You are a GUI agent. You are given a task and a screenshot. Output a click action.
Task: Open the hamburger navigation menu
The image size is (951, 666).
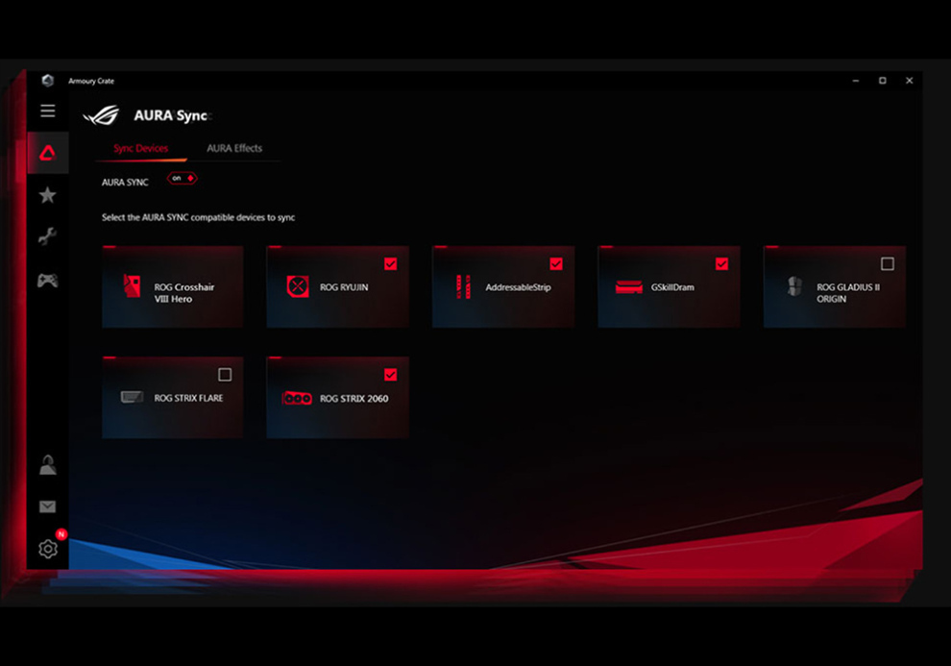click(48, 111)
